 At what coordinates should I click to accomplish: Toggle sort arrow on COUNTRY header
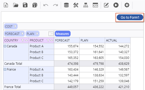pos(26,40)
